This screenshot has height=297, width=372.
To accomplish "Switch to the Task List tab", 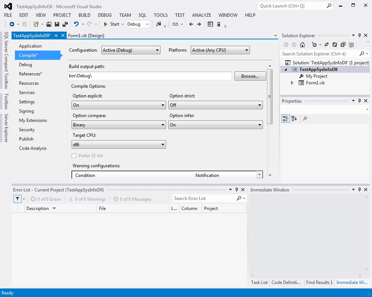I will coord(259,282).
